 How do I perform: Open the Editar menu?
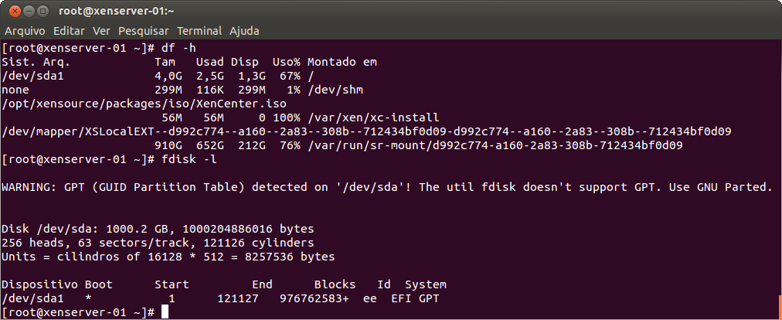[x=69, y=31]
